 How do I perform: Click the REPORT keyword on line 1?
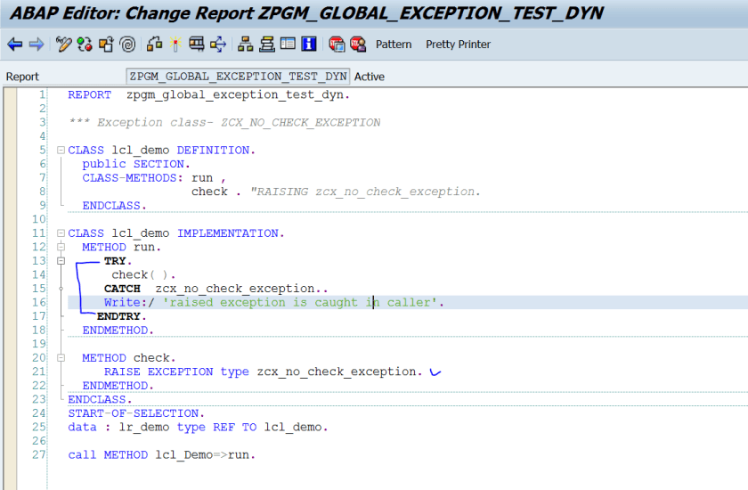click(89, 95)
